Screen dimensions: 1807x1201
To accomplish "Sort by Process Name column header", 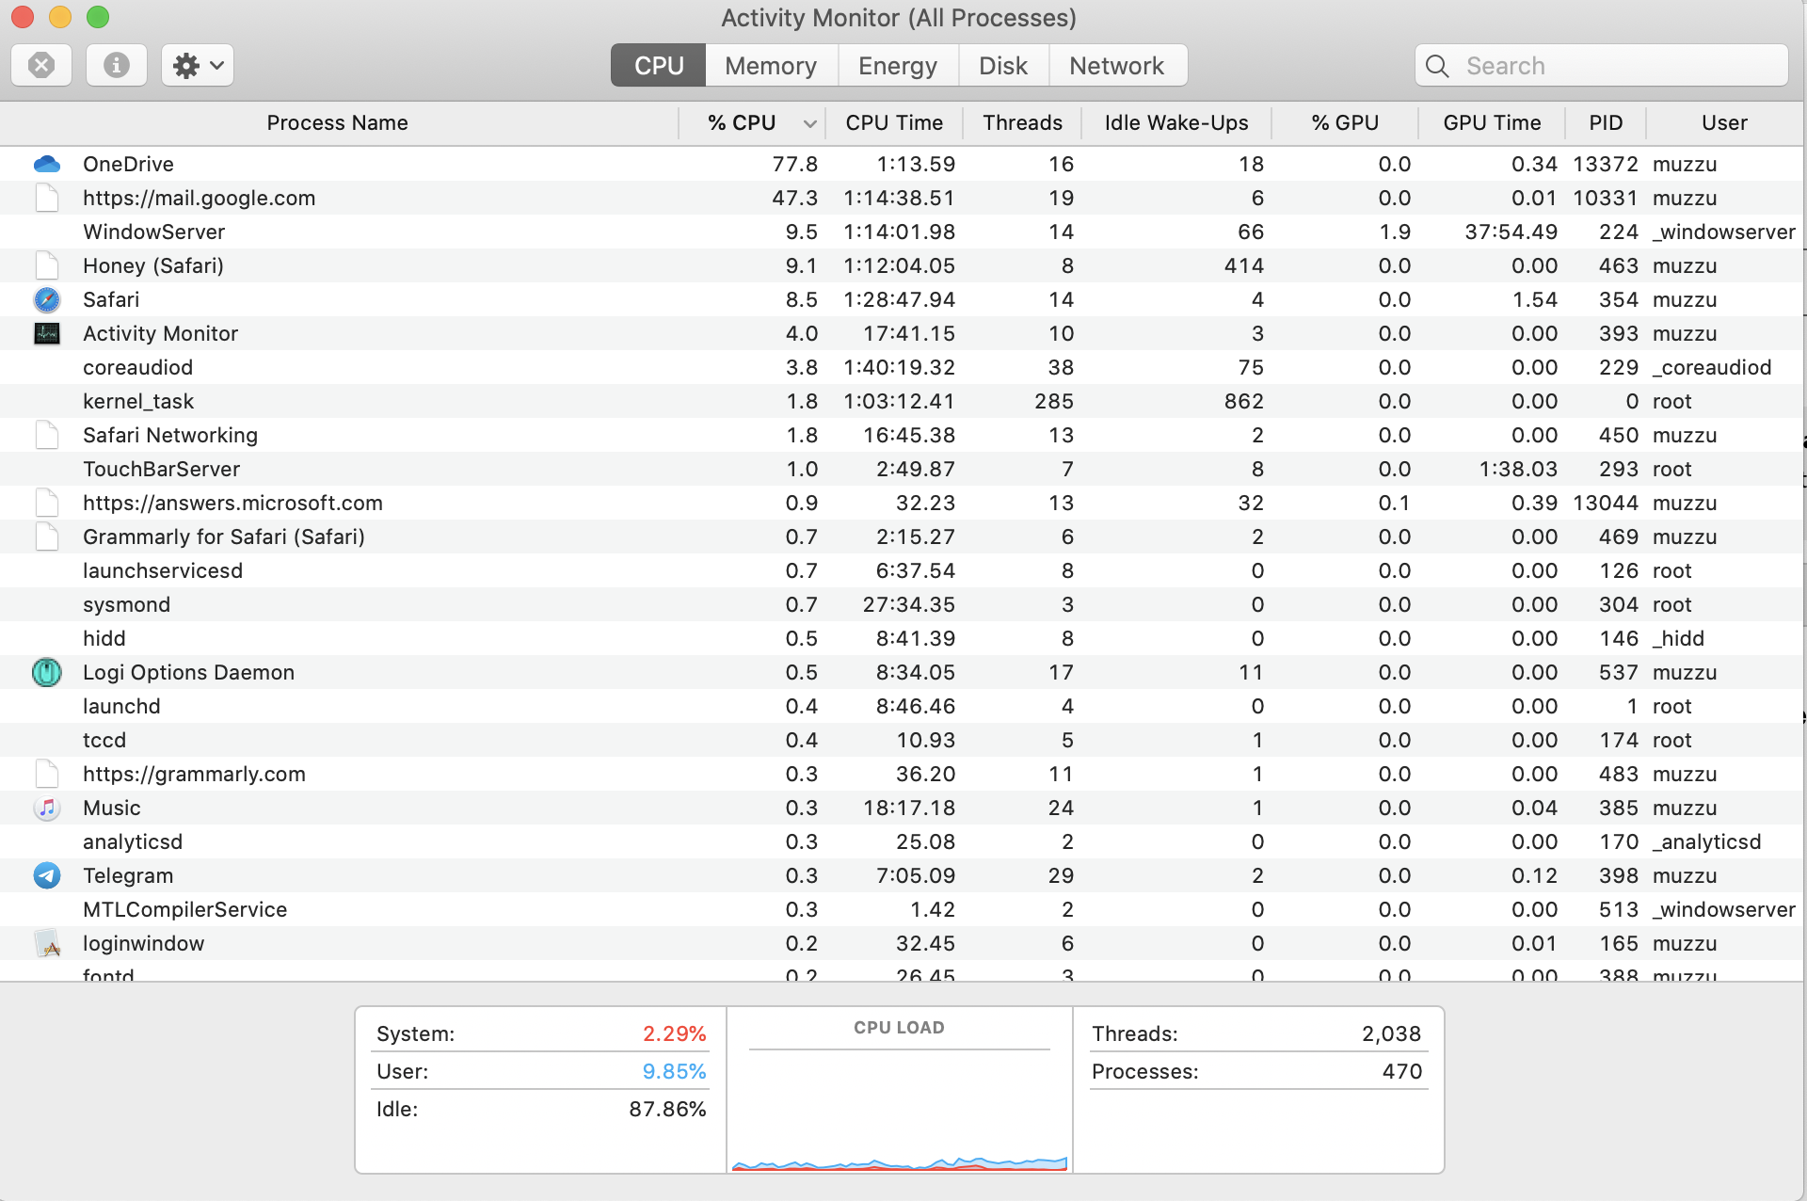I will [x=337, y=123].
